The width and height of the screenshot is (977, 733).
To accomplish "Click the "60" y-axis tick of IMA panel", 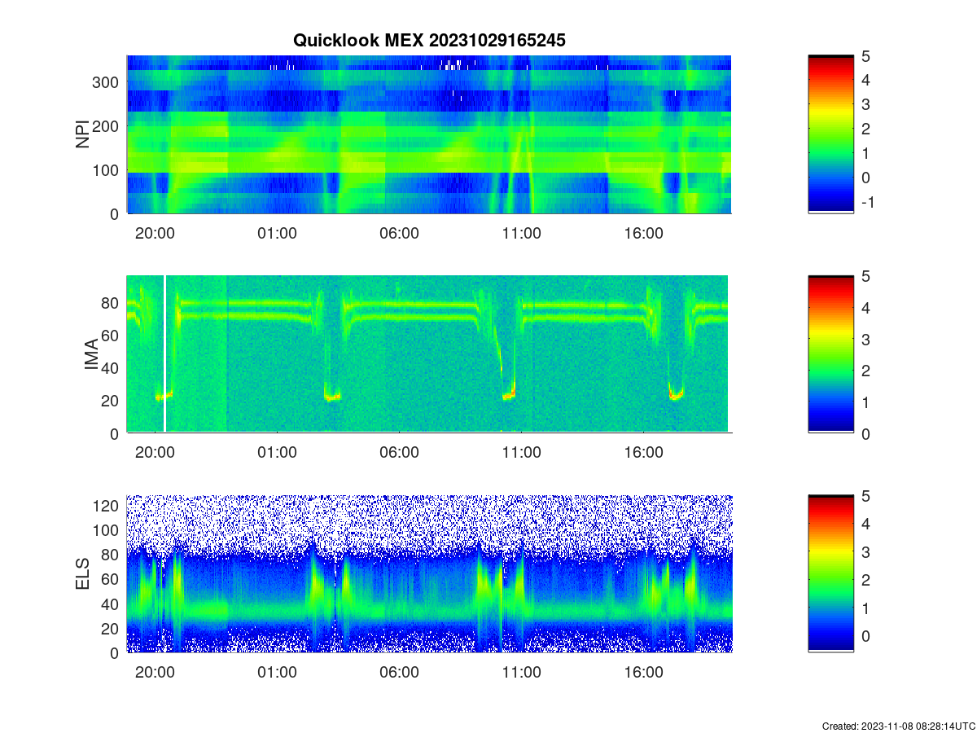I will point(112,335).
